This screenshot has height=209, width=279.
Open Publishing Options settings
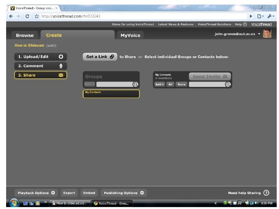click(124, 193)
